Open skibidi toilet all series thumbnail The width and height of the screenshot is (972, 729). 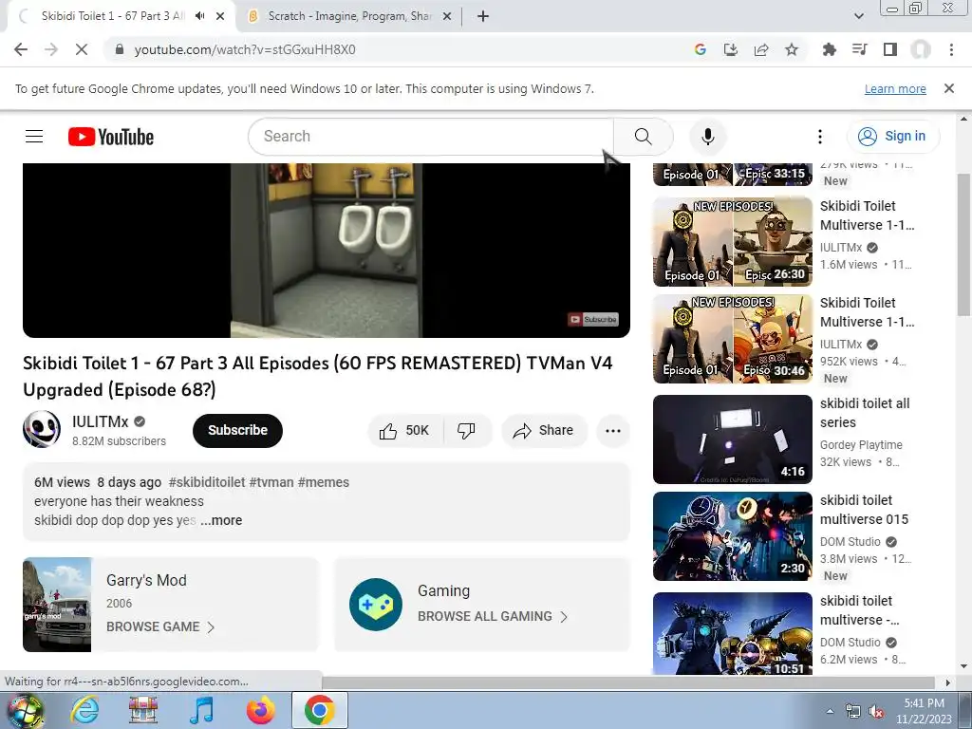[x=732, y=439]
